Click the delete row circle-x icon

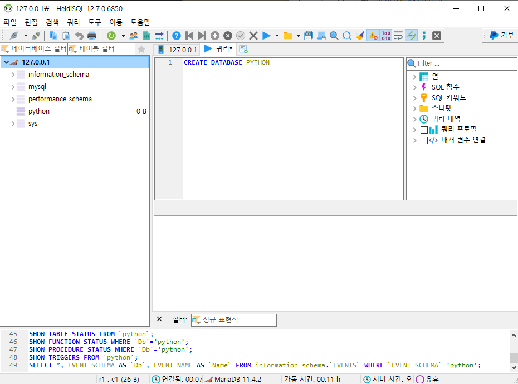click(x=228, y=35)
